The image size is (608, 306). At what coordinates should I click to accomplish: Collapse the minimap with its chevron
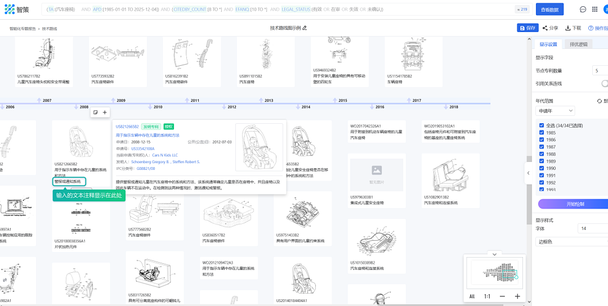click(x=494, y=254)
